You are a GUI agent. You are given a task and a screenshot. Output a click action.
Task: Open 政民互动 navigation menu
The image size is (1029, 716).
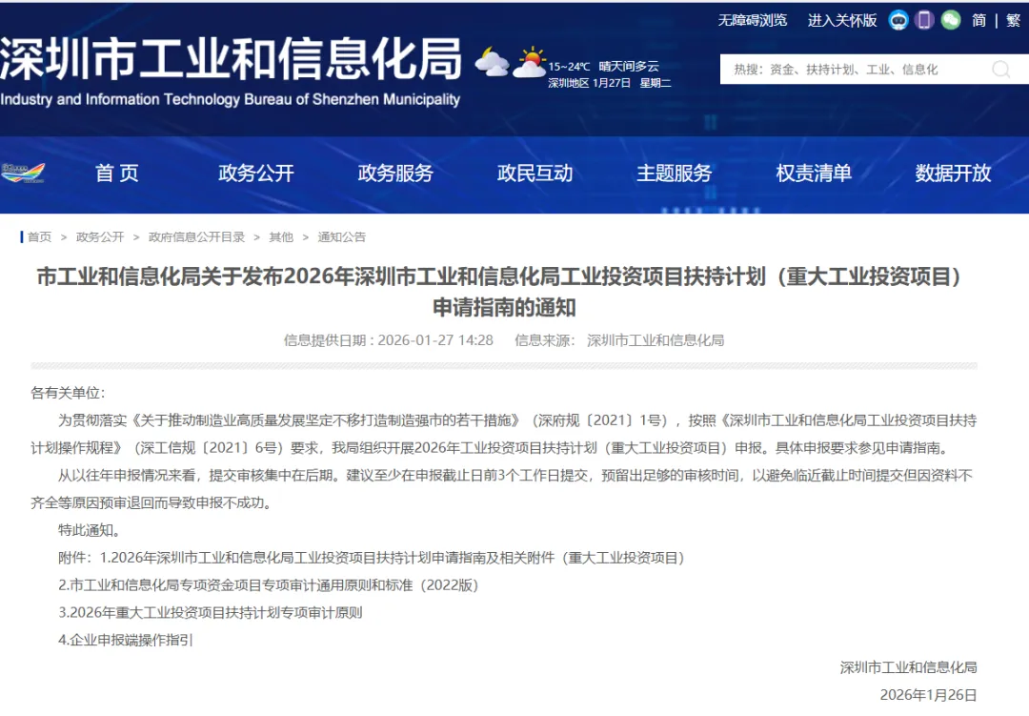point(535,173)
